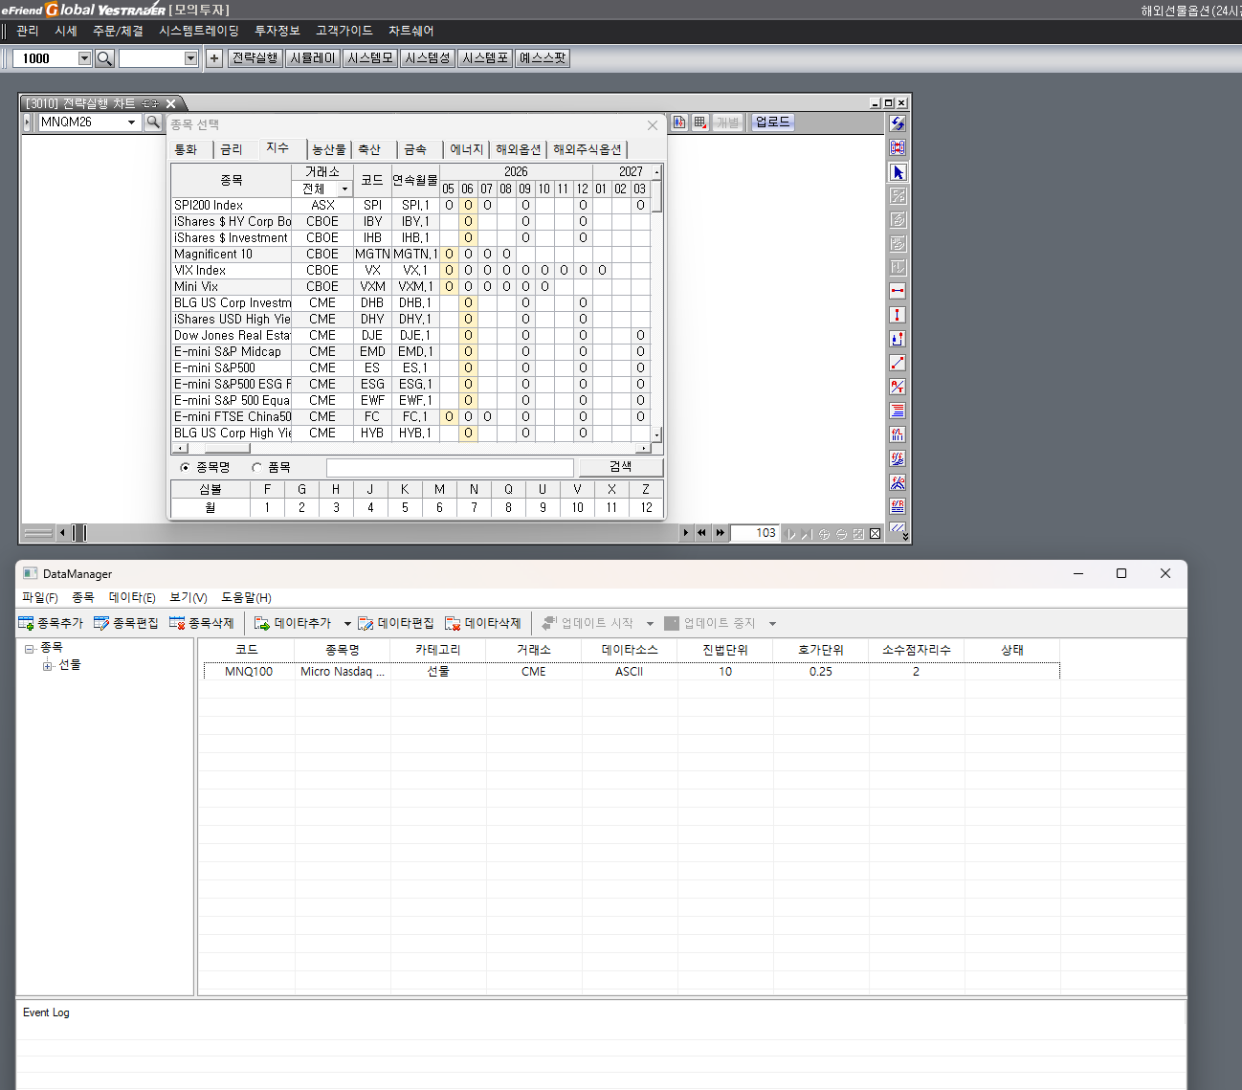Click the fast-forward arrows in chart scroll bar

[x=721, y=533]
